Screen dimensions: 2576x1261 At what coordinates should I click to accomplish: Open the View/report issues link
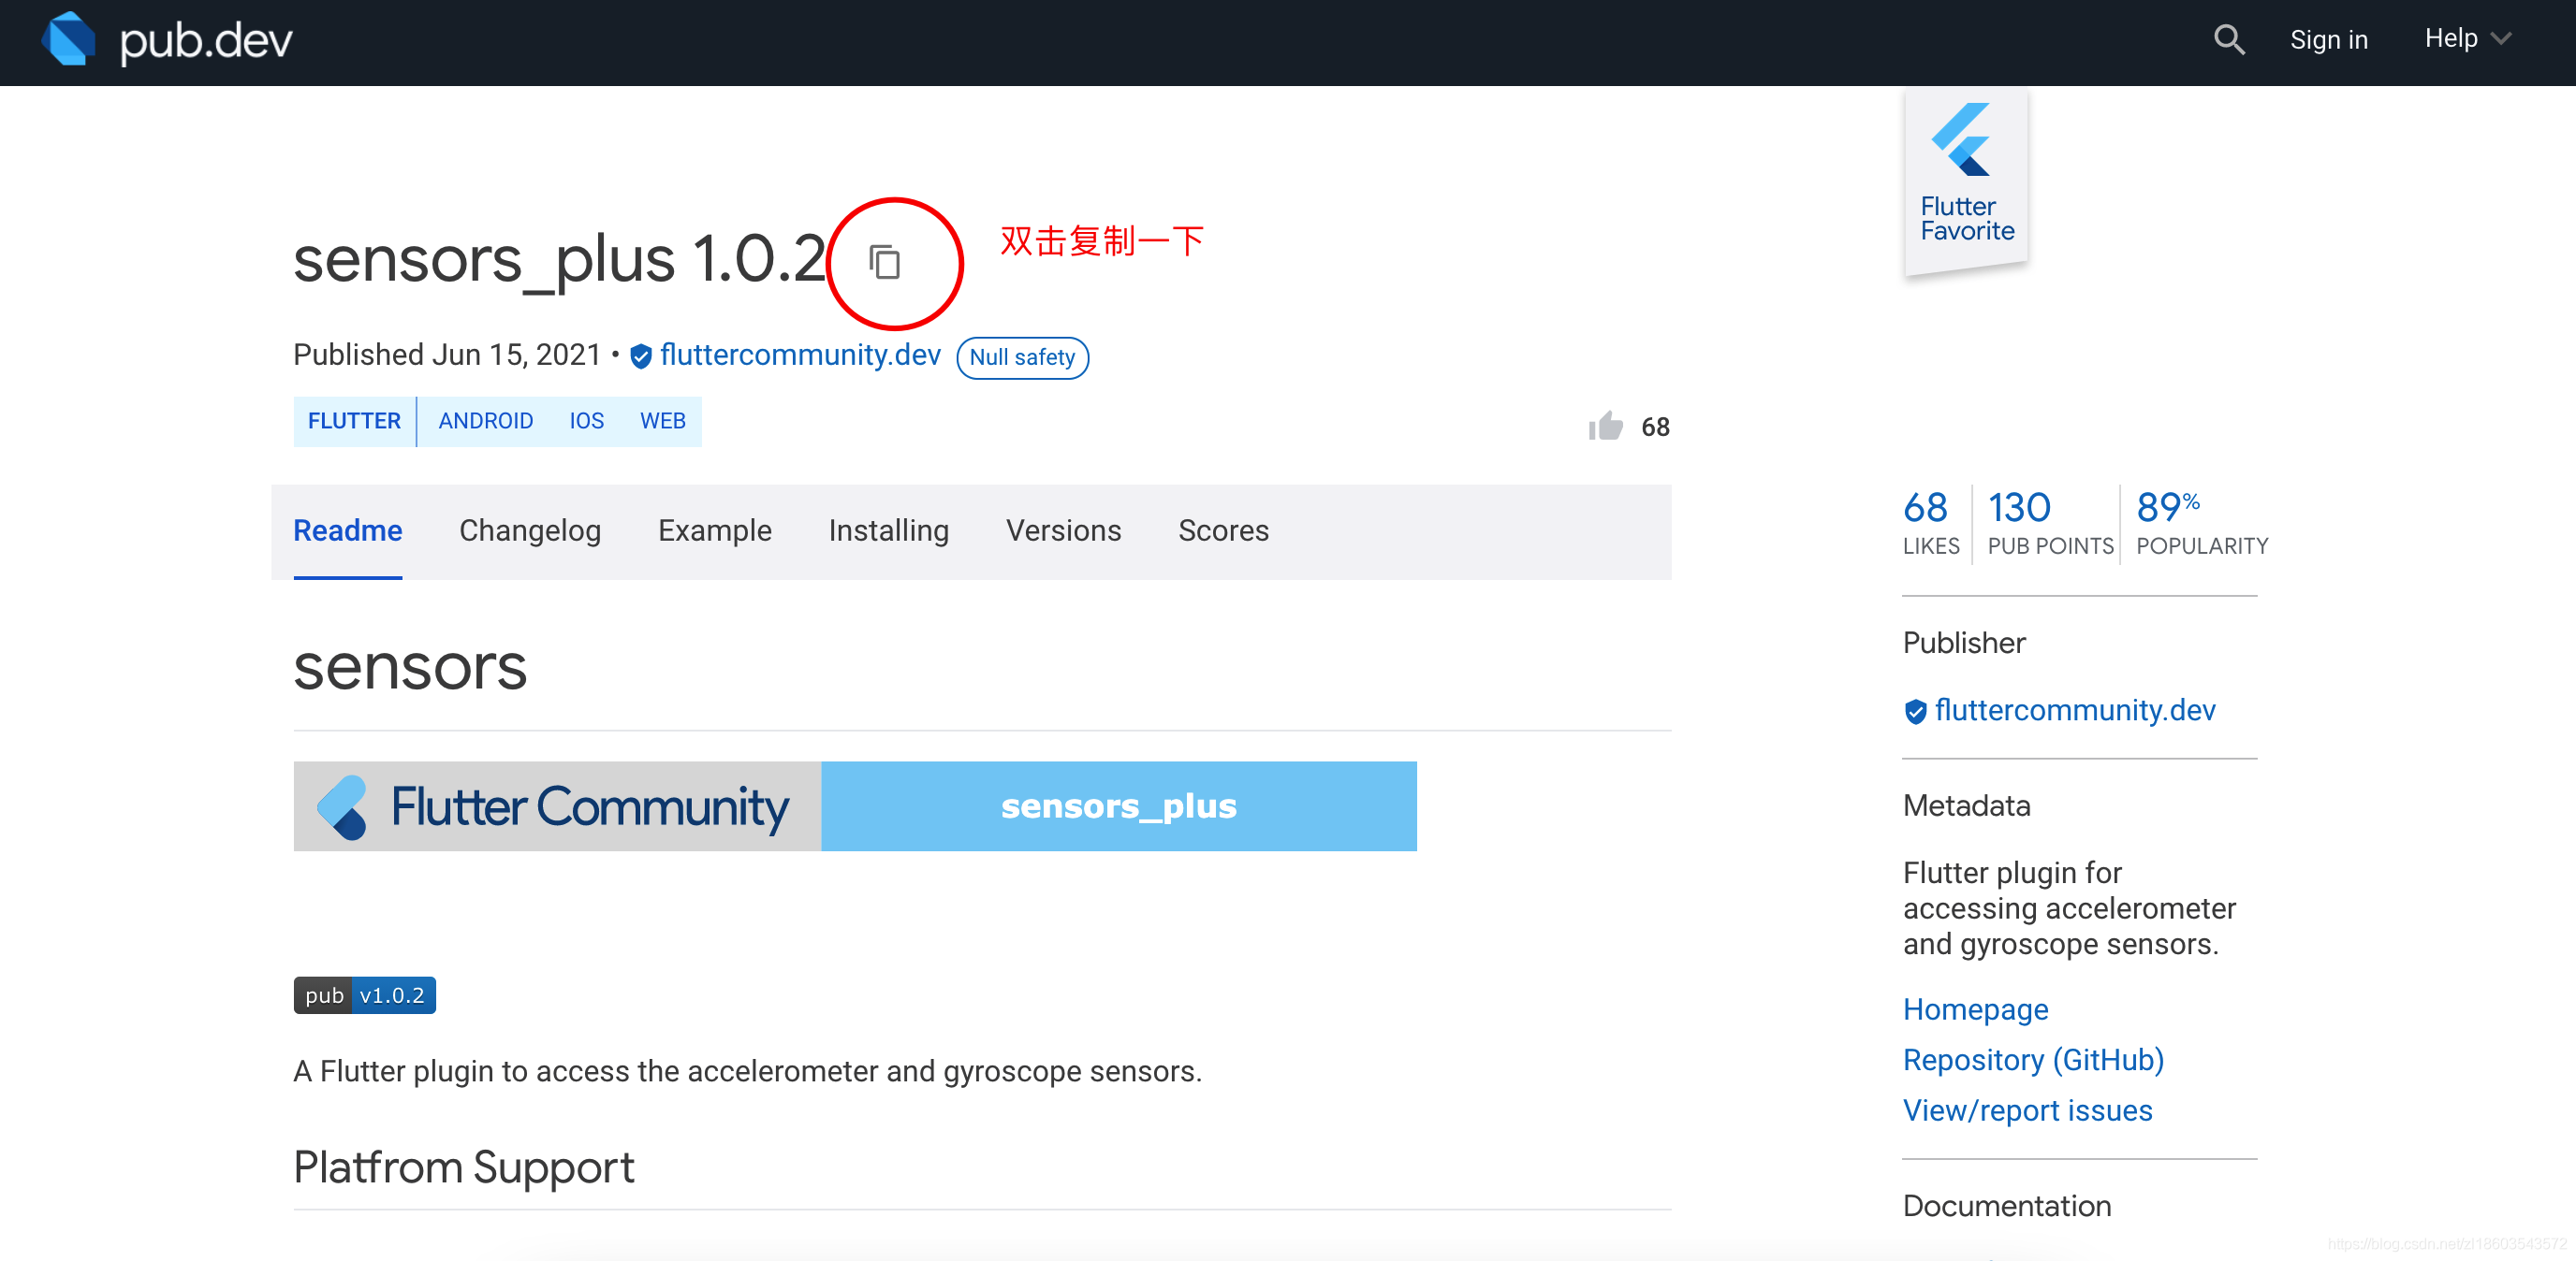coord(2028,1111)
